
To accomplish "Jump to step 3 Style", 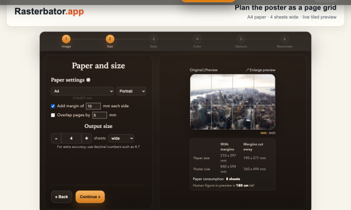I will [153, 39].
